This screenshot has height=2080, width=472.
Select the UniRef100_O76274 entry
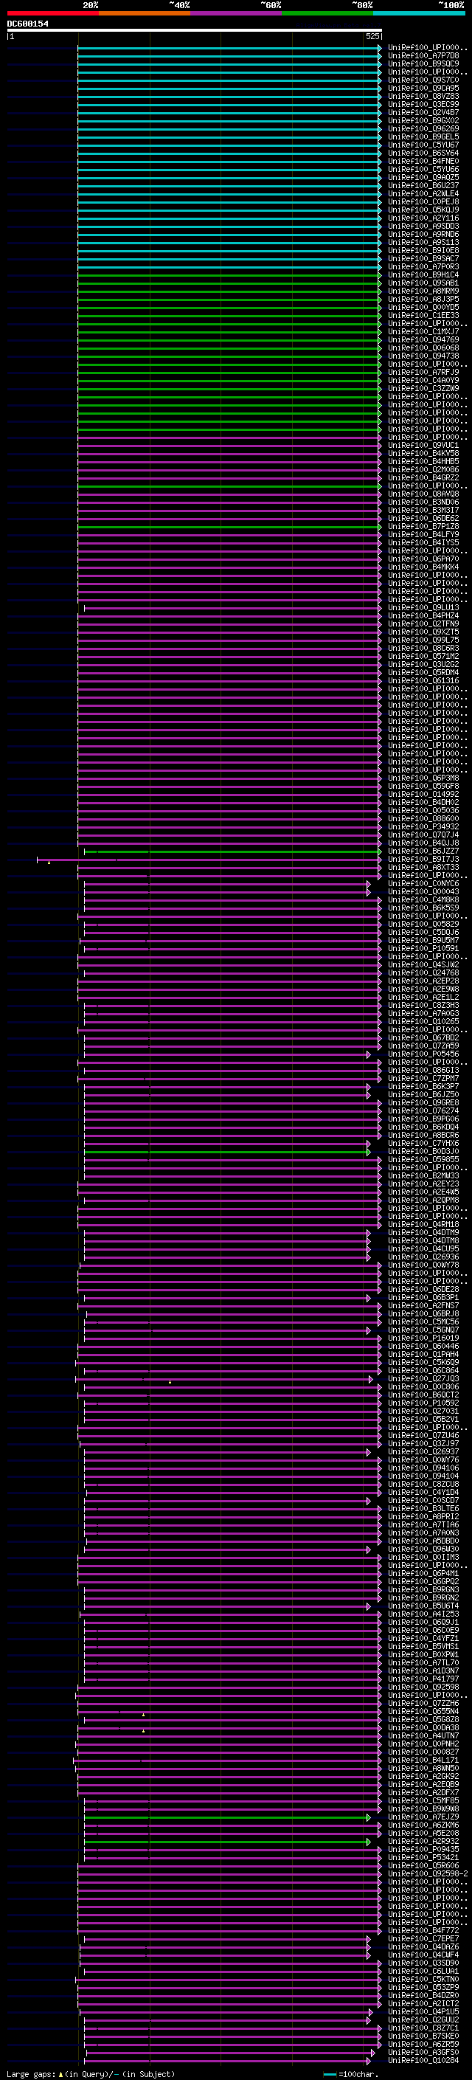point(423,1111)
